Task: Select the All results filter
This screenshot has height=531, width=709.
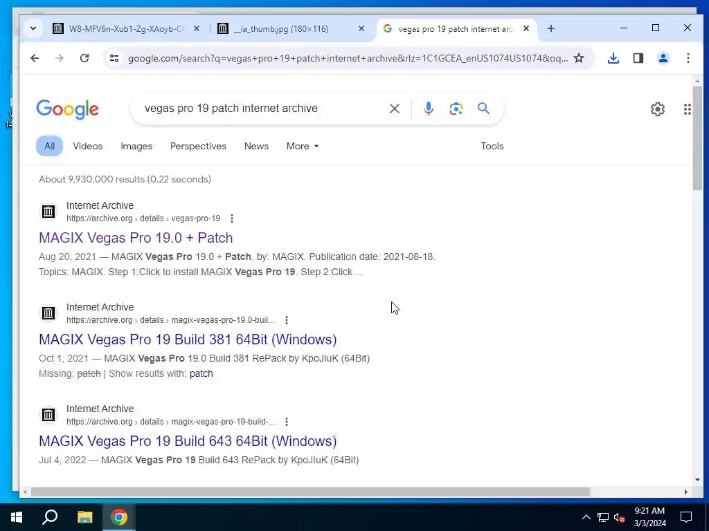Action: click(x=49, y=147)
